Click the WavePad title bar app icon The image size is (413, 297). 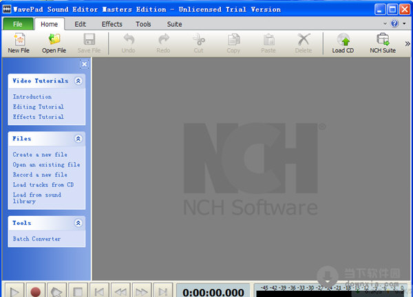[7, 10]
